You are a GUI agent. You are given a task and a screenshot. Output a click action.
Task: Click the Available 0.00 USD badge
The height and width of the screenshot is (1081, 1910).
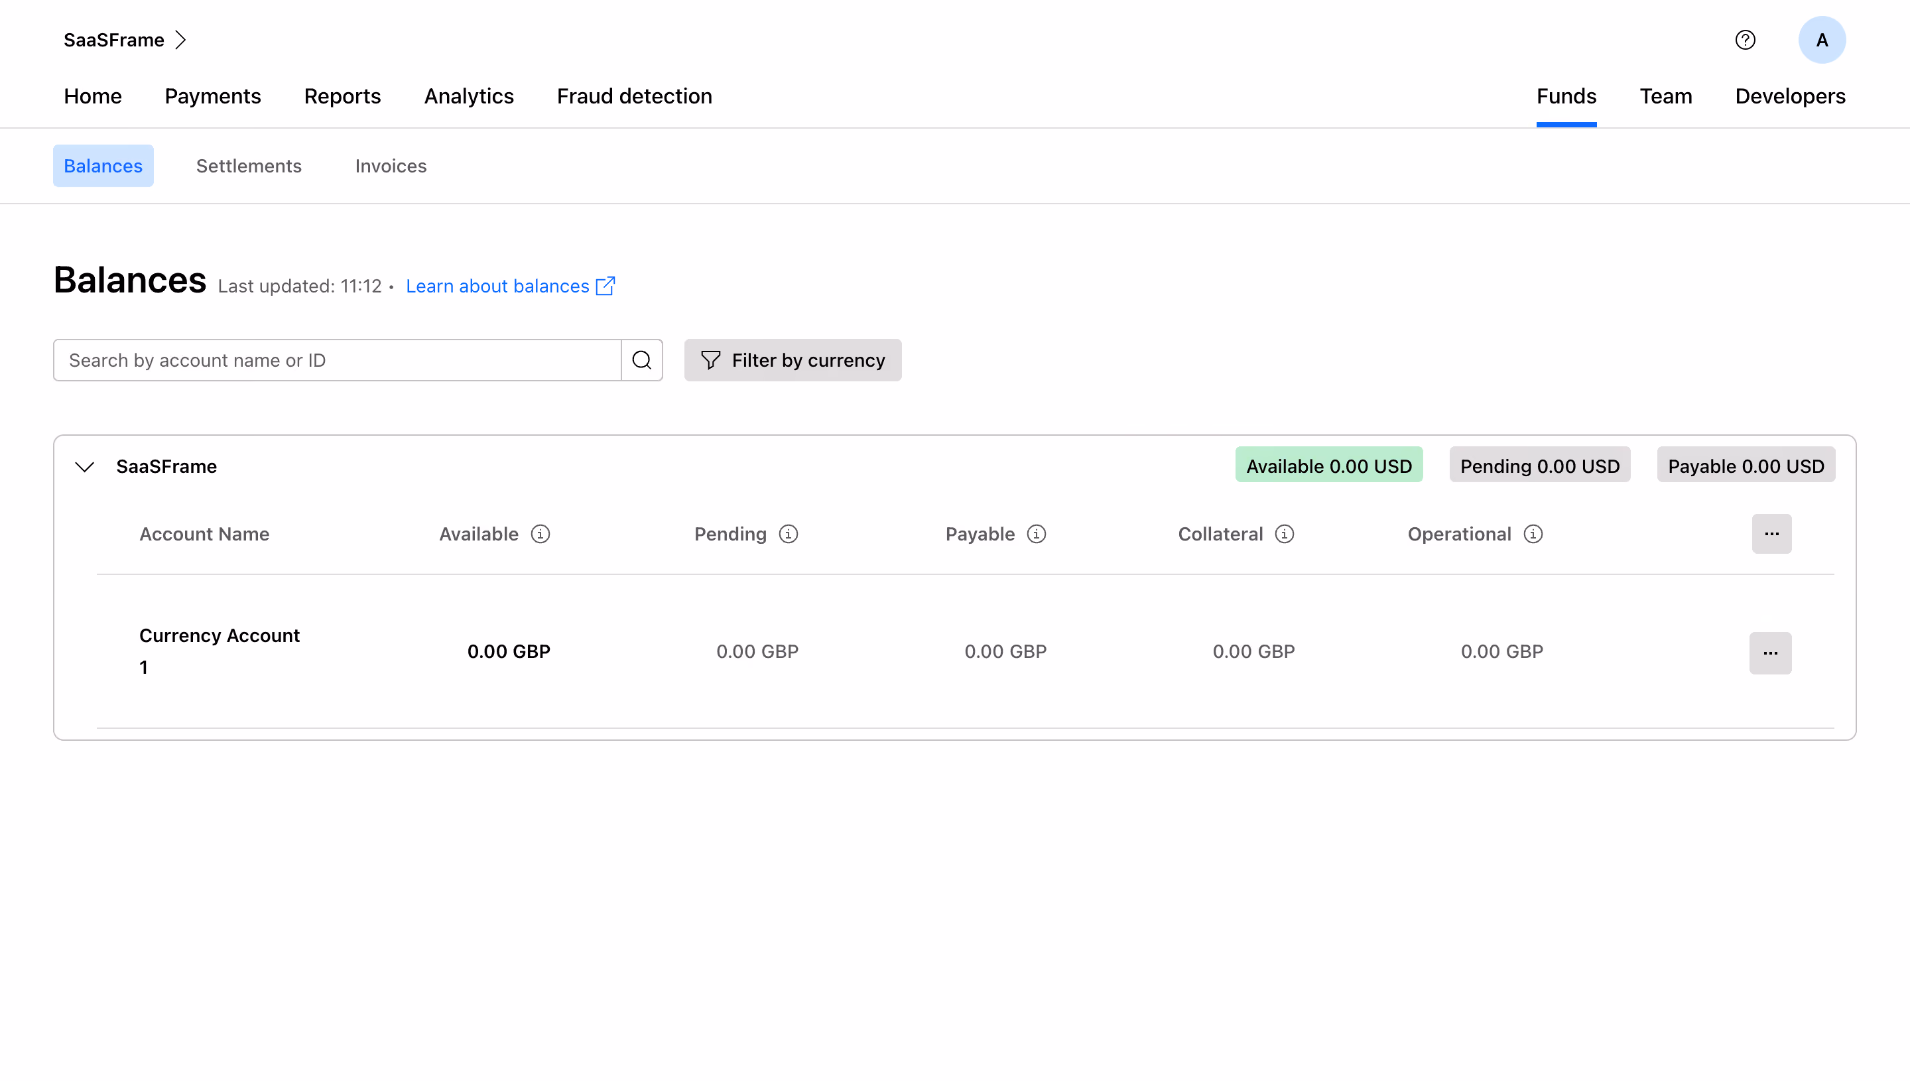coord(1329,466)
